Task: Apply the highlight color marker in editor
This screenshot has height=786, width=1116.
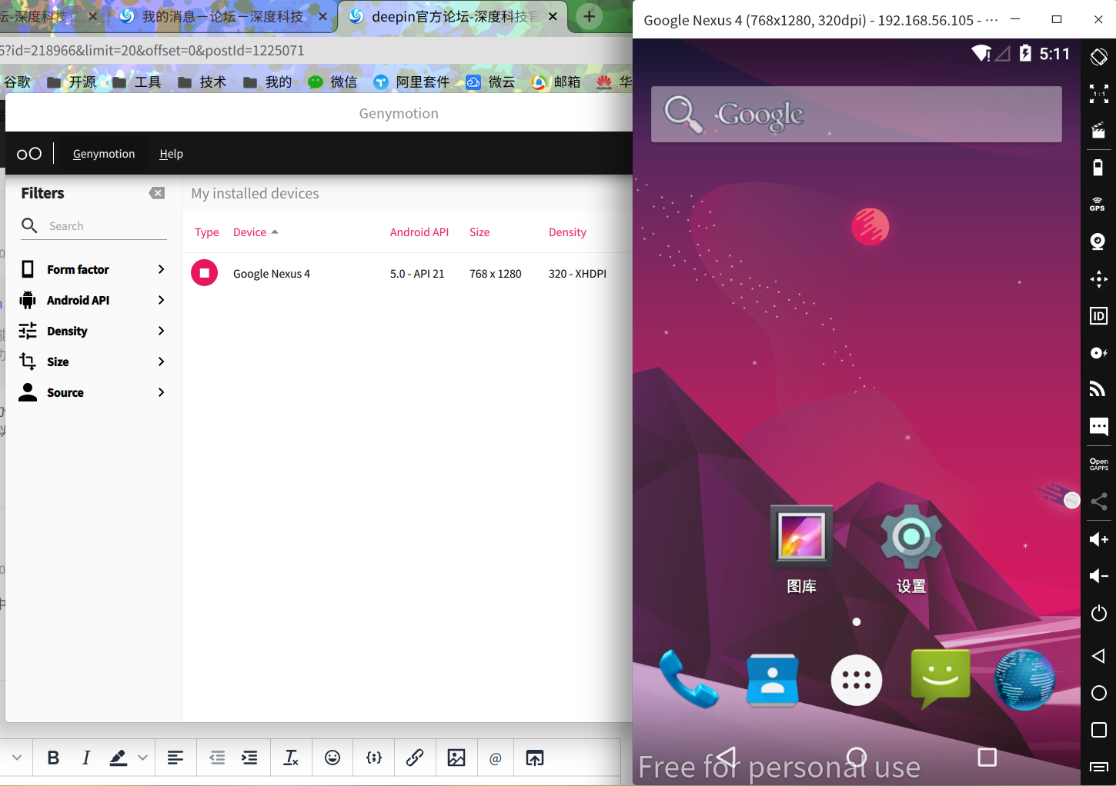Action: point(118,758)
